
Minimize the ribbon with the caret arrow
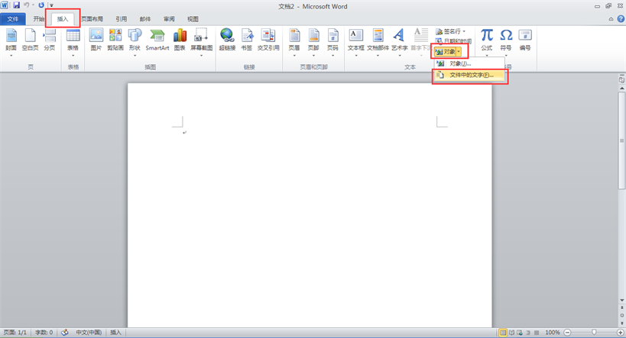click(610, 18)
